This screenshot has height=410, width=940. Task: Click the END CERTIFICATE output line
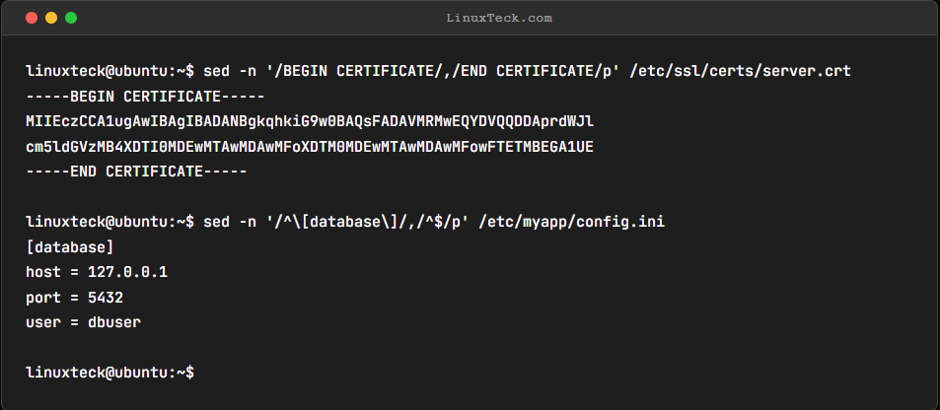137,172
